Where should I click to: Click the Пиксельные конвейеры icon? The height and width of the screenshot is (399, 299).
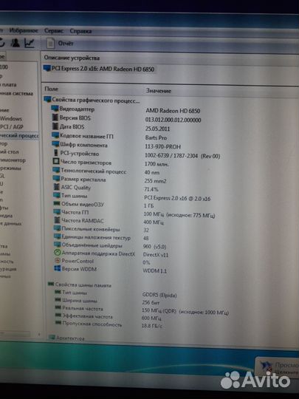57,228
